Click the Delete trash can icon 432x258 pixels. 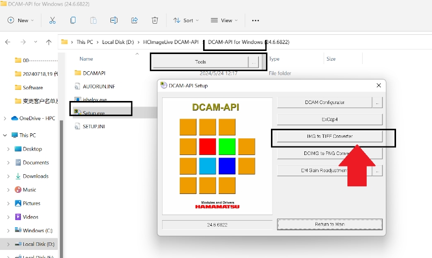click(x=155, y=20)
